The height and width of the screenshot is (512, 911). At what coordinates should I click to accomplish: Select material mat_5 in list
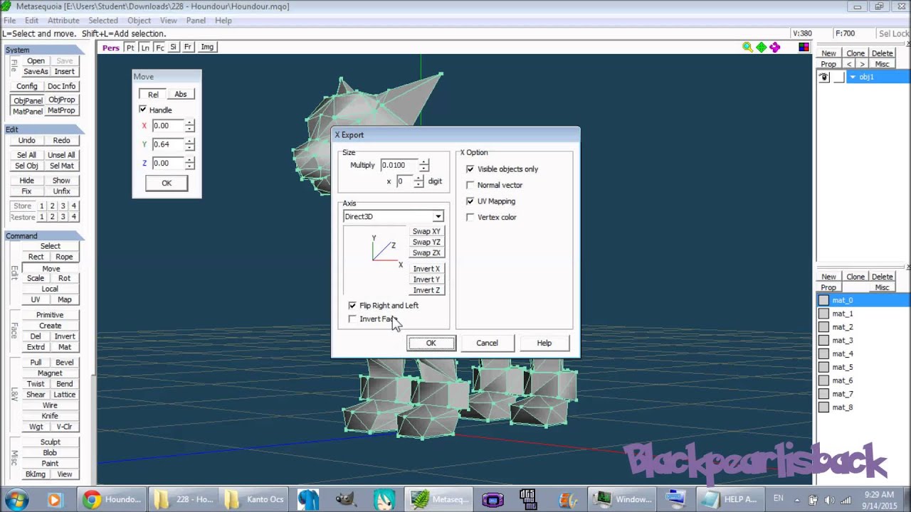(x=863, y=367)
